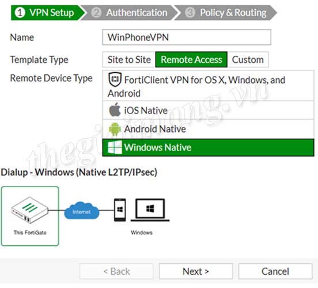Click the Next button

pyautogui.click(x=196, y=271)
